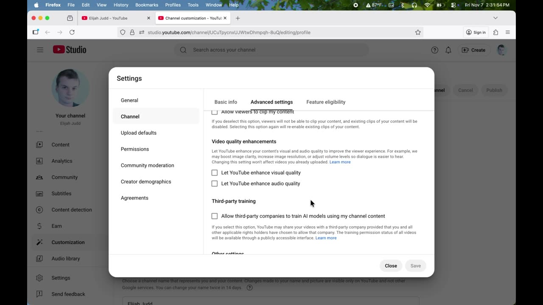Enable Let YouTube enhance audio quality
The image size is (543, 305).
pyautogui.click(x=215, y=183)
